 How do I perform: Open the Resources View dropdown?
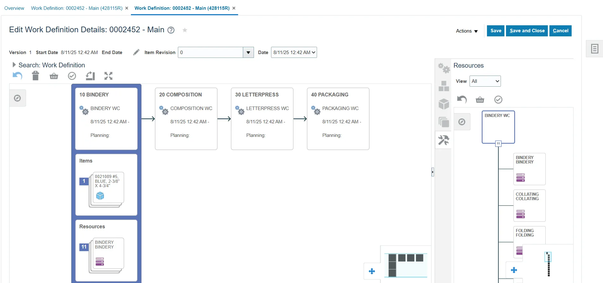click(485, 81)
